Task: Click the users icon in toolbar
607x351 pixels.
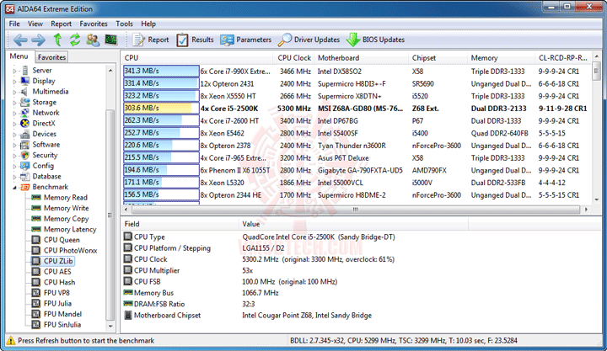Action: [x=93, y=40]
